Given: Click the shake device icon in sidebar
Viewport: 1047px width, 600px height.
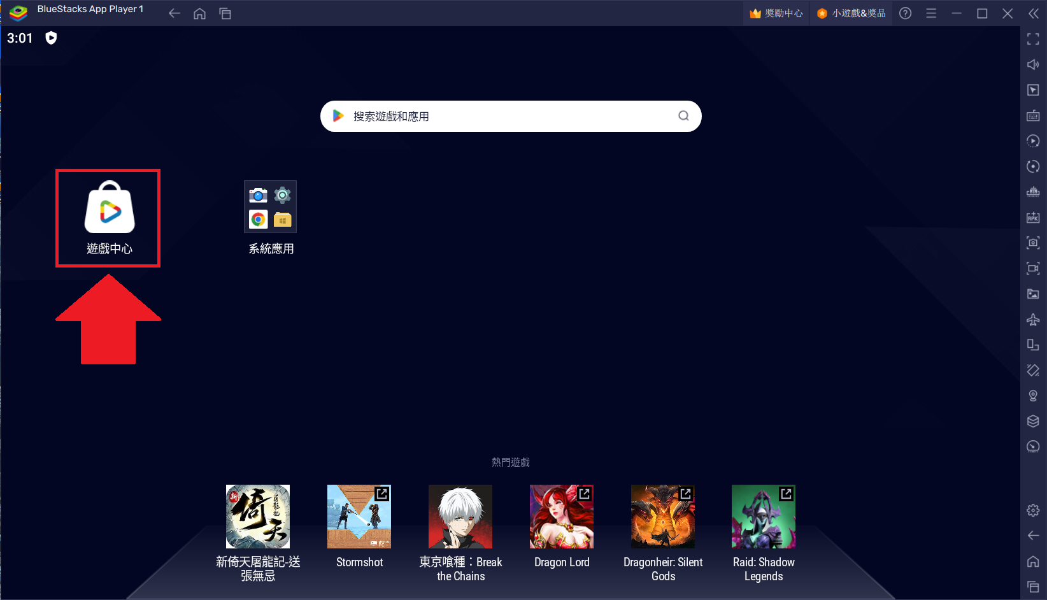Looking at the screenshot, I should pyautogui.click(x=1033, y=370).
